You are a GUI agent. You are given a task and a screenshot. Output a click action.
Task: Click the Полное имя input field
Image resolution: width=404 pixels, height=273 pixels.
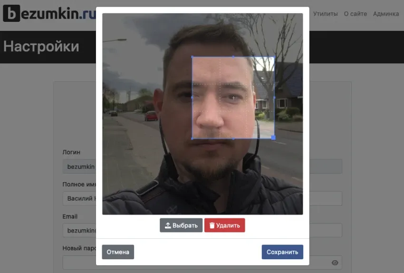pos(202,198)
